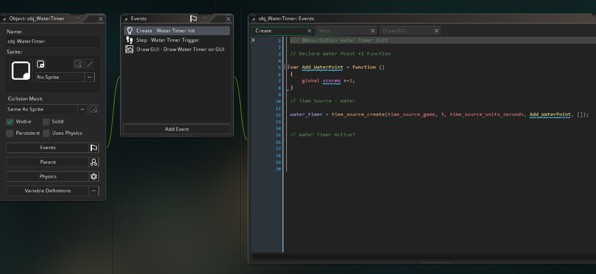
Task: Toggle the Visible checkbox
Action: click(10, 122)
